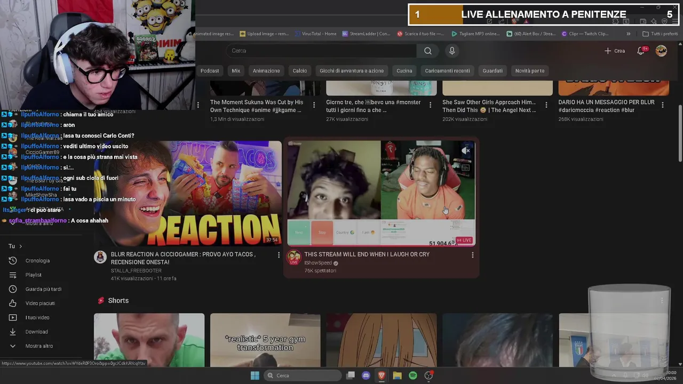Viewport: 683px width, 384px height.
Task: Open the realistic 5 year gym transformation Short
Action: 265,340
